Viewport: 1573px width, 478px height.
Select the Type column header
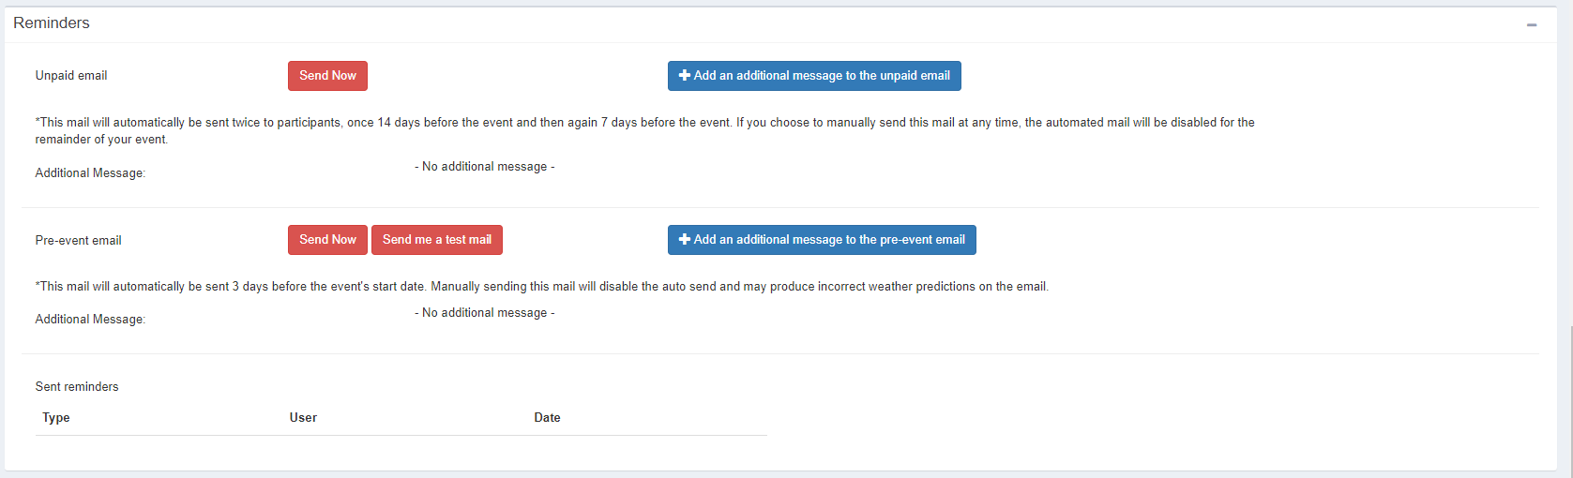tap(56, 418)
